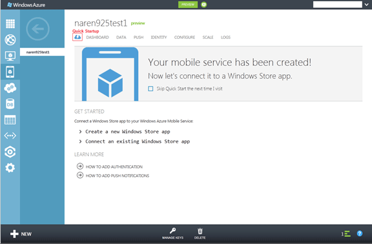The width and height of the screenshot is (372, 244).
Task: Click the arrow circle beside Push Notifications
Action: click(80, 175)
